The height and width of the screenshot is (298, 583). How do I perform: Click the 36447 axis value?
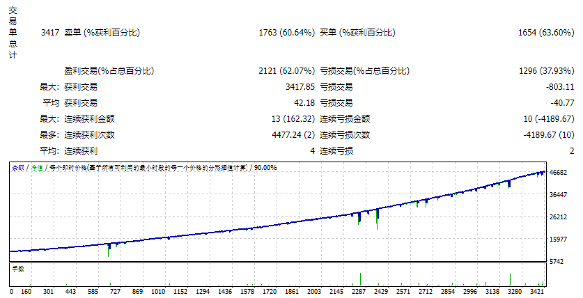click(x=559, y=195)
